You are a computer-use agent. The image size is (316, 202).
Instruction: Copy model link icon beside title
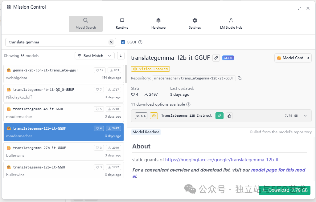point(216,58)
